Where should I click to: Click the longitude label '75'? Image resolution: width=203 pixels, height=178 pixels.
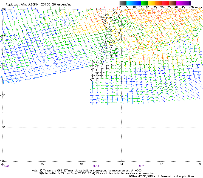coord(2,164)
